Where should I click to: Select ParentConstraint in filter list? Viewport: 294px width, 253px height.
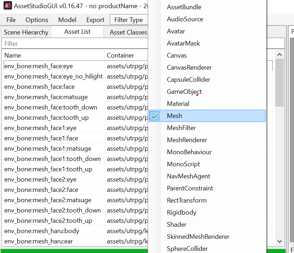point(207,188)
